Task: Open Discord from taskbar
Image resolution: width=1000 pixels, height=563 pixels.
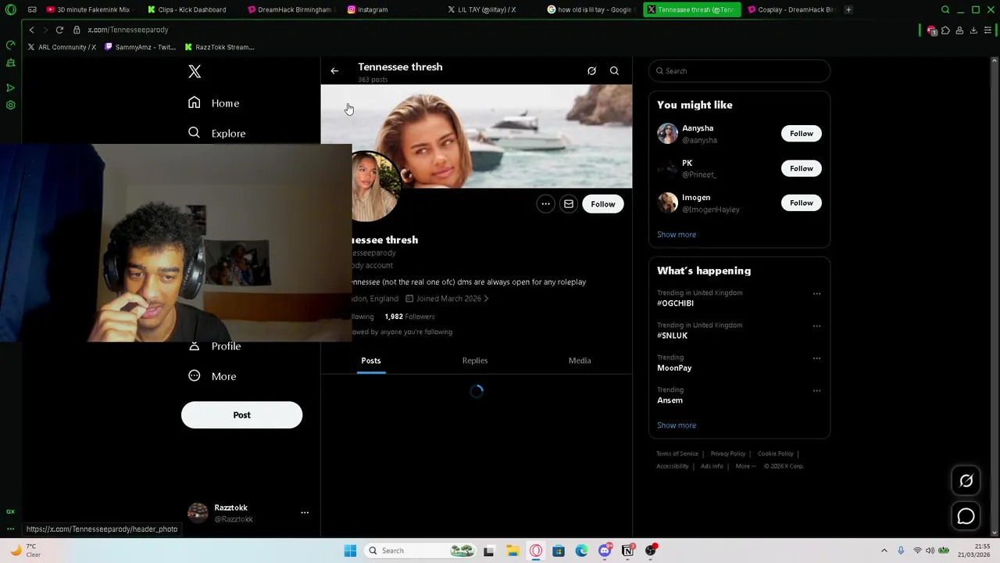Action: click(605, 550)
